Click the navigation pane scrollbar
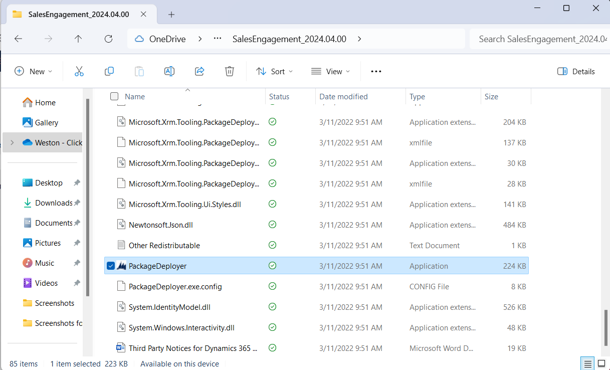The width and height of the screenshot is (610, 370). tap(88, 197)
